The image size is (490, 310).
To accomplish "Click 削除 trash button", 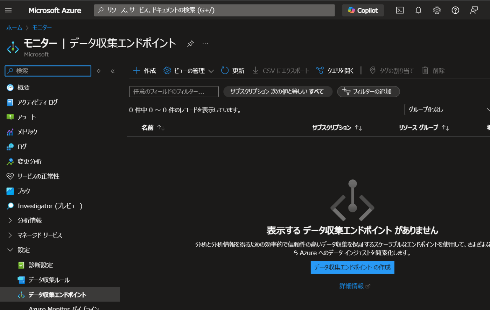I will click(x=433, y=71).
